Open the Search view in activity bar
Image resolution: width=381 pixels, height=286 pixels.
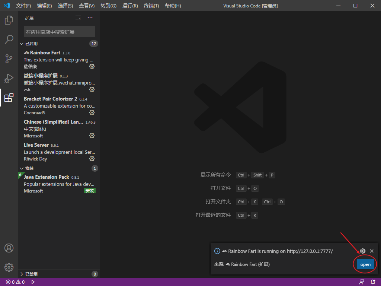click(x=9, y=39)
